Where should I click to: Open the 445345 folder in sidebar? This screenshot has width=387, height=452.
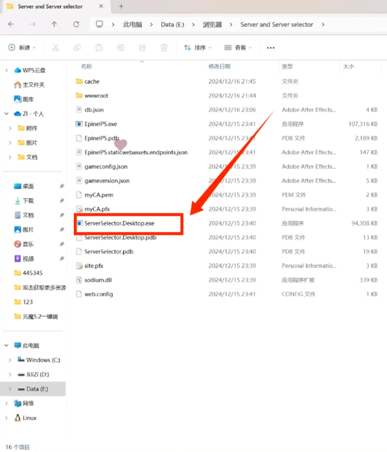click(x=29, y=273)
